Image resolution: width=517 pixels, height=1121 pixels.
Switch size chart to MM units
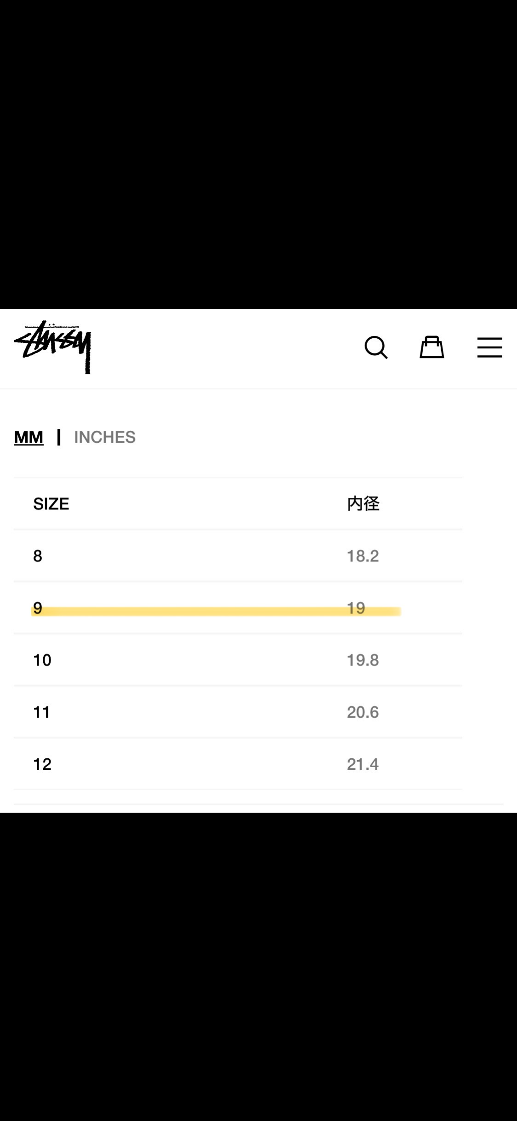(x=28, y=437)
